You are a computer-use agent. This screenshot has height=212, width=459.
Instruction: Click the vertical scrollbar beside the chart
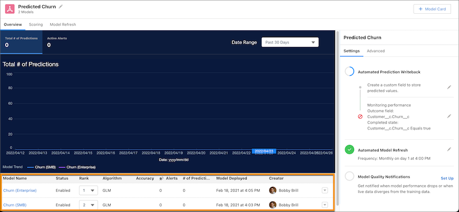point(337,118)
